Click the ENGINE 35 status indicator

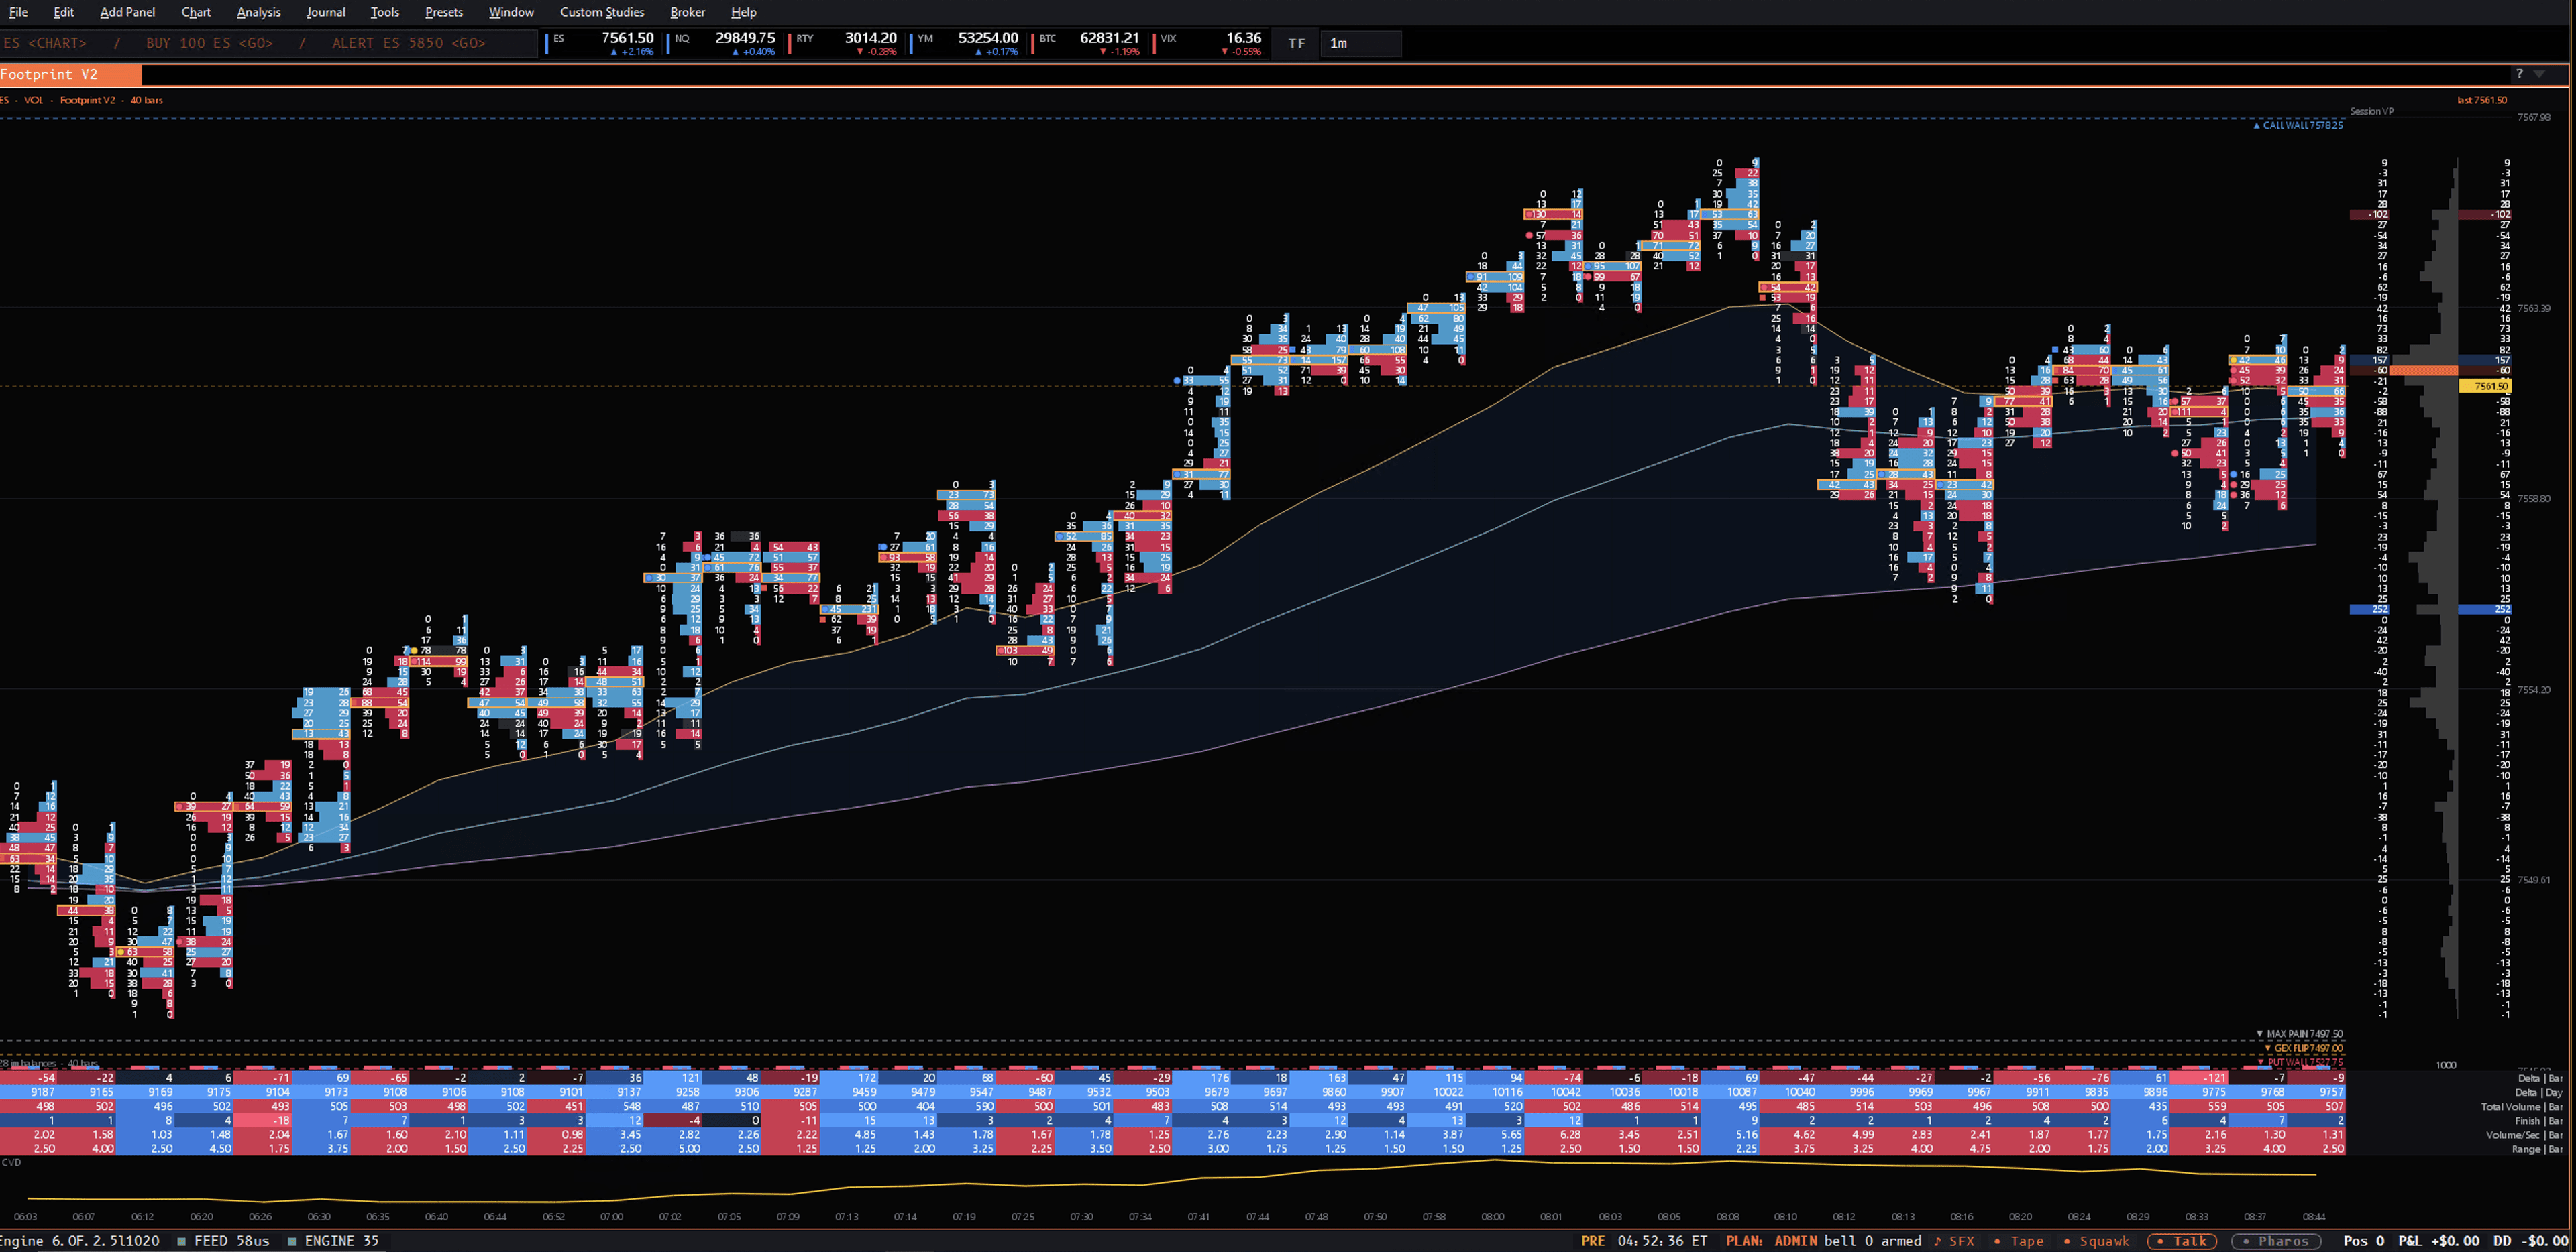tap(334, 1241)
